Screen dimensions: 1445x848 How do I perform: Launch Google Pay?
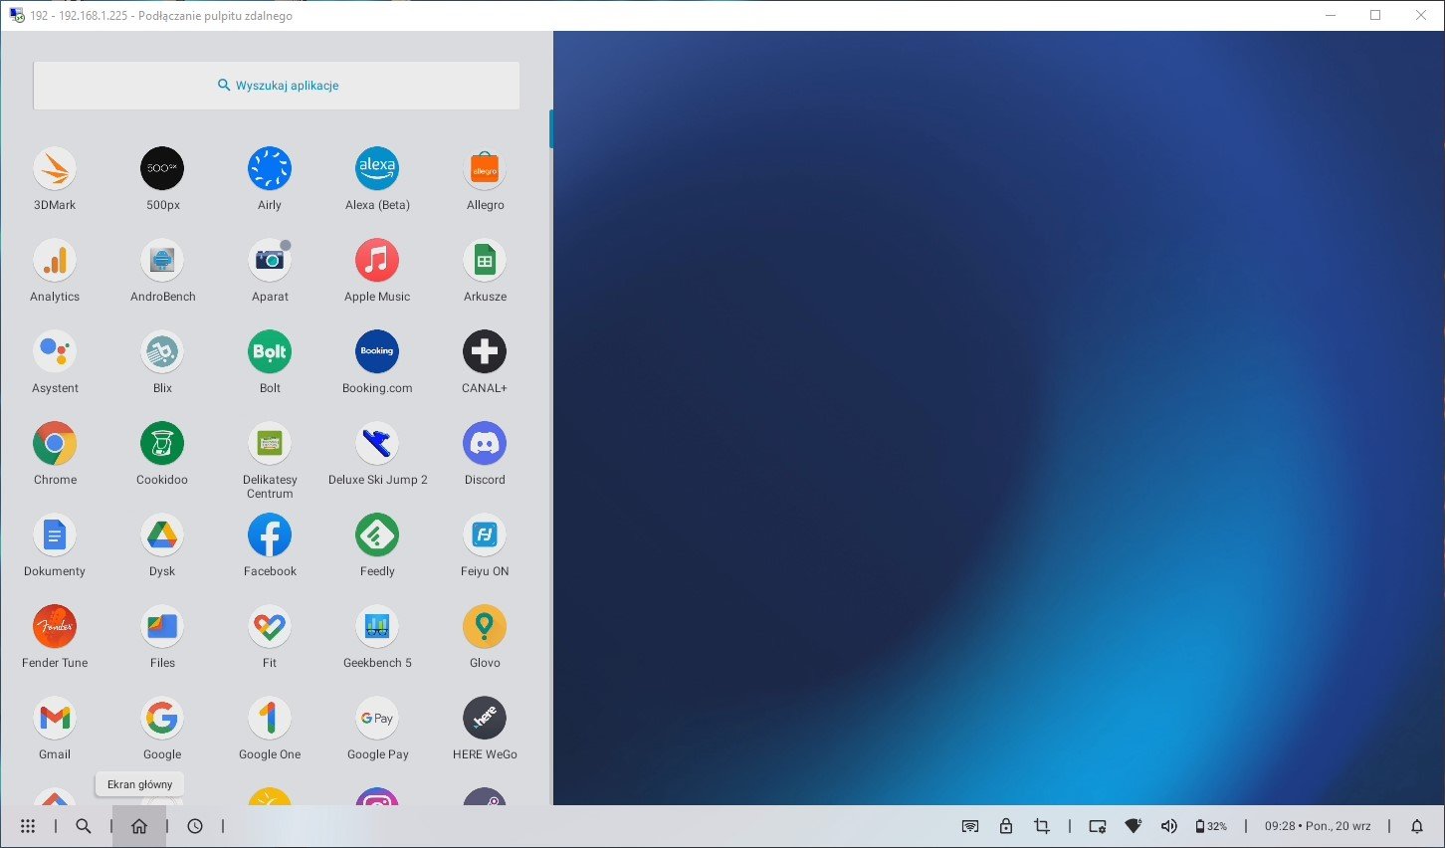377,718
